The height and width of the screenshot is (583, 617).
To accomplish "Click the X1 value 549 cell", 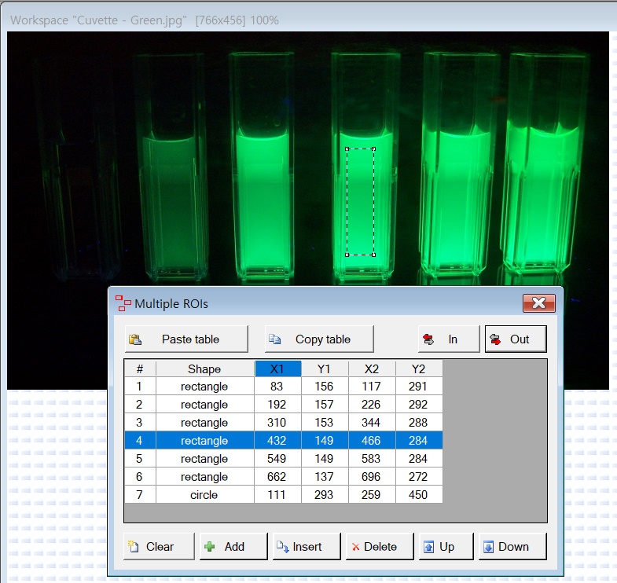I will (x=278, y=459).
